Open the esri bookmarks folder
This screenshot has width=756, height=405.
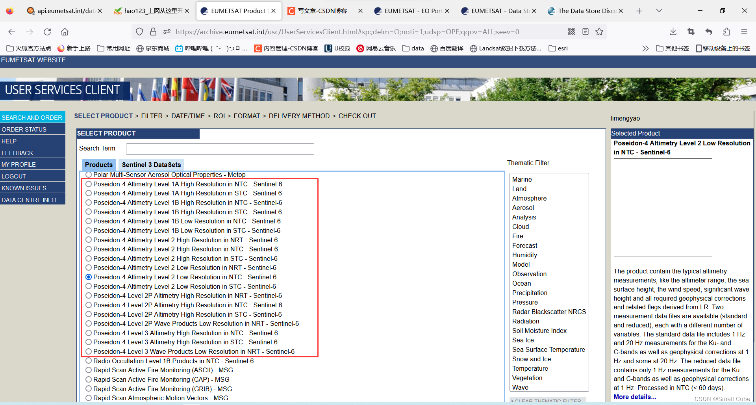558,48
